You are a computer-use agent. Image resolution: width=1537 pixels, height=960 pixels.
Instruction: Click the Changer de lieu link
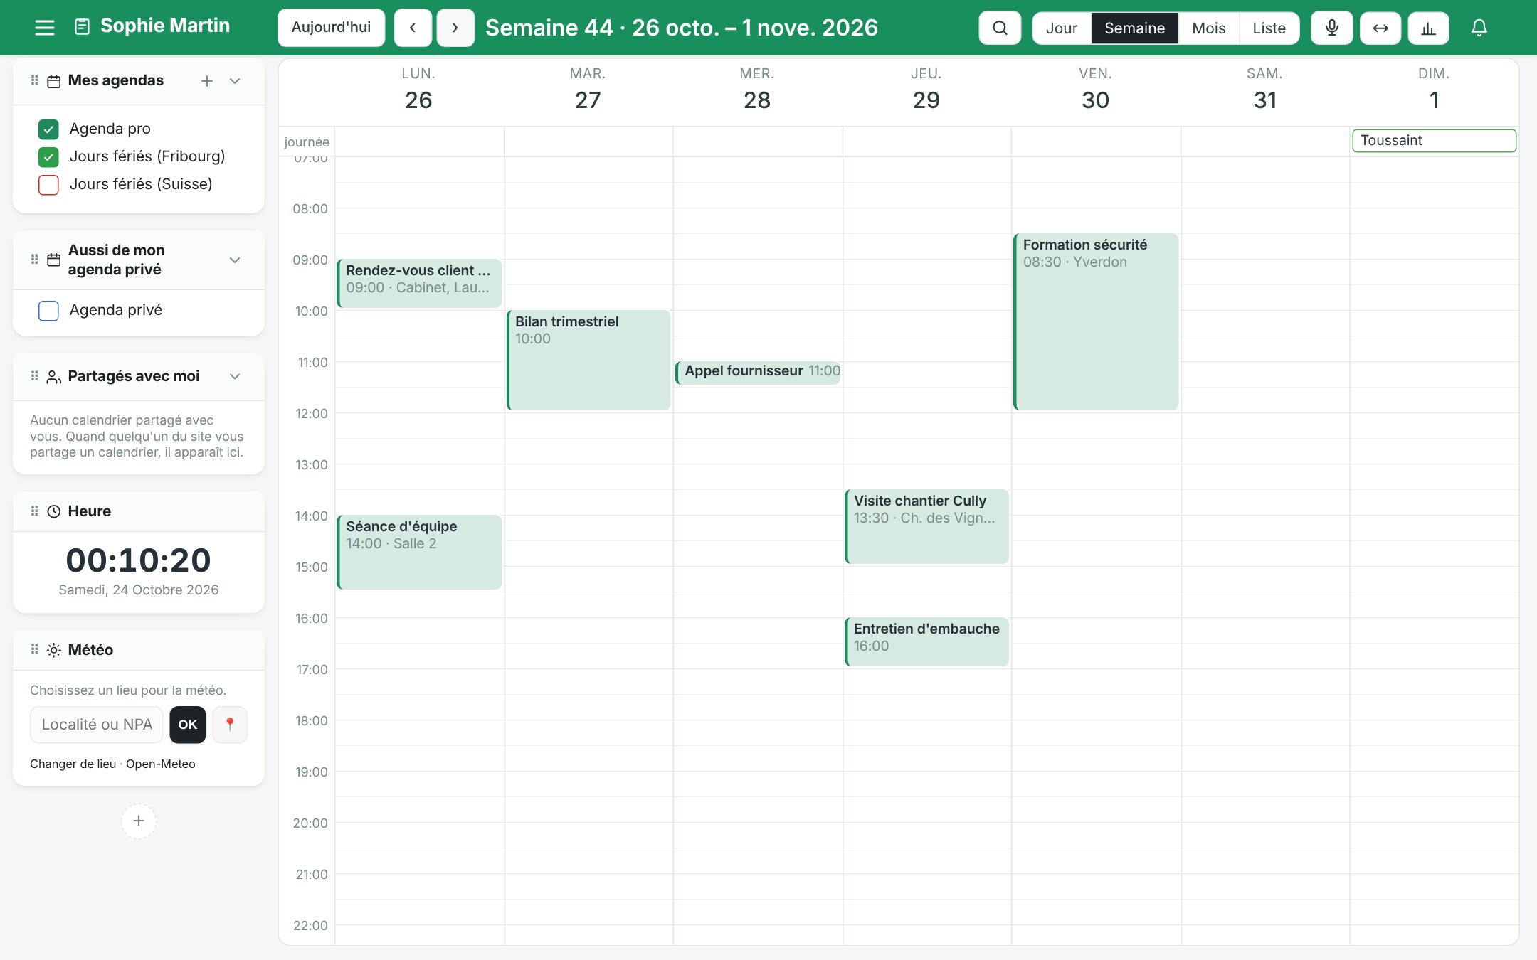point(73,764)
